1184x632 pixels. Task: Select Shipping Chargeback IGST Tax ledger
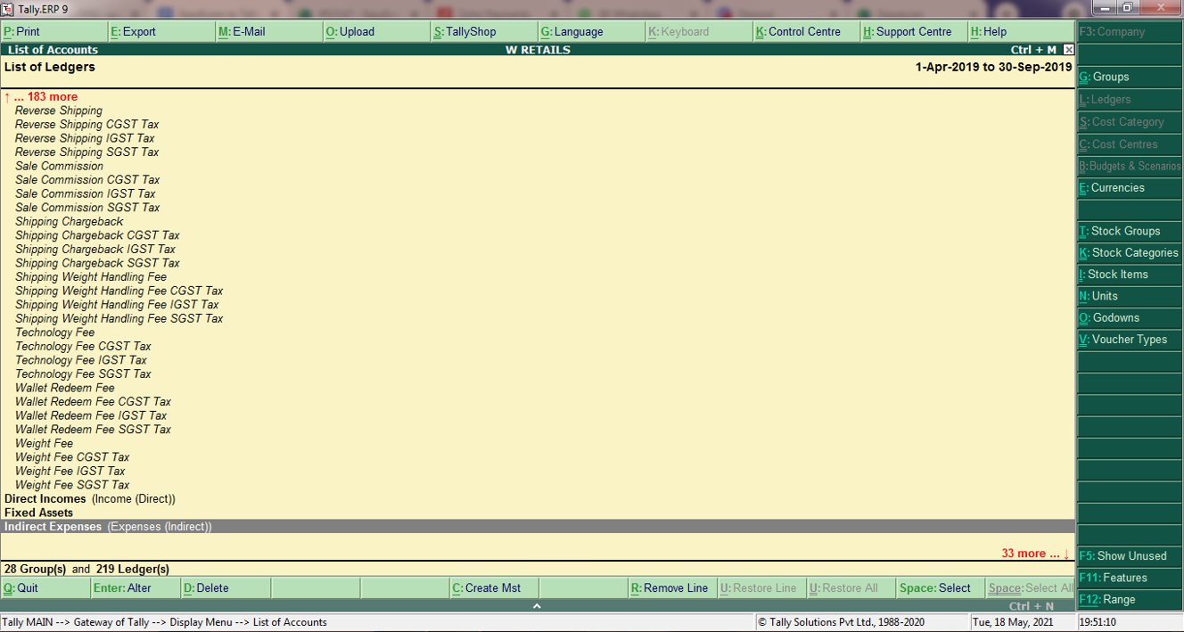(x=95, y=250)
